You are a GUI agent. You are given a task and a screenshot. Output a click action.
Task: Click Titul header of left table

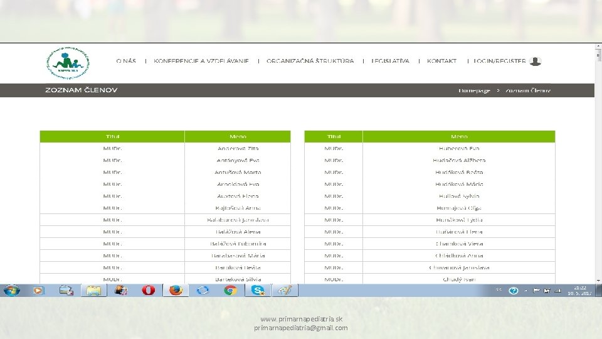click(112, 136)
